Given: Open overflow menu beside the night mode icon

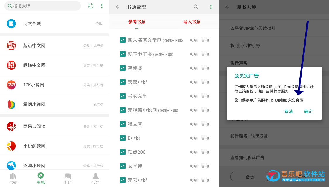Looking at the screenshot, I should [102, 6].
